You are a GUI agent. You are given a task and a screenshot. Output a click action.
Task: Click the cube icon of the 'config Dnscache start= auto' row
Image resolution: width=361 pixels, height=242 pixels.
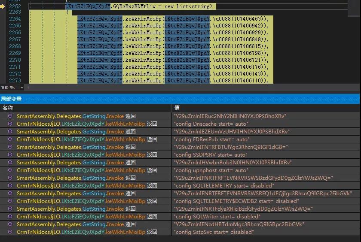coord(10,124)
